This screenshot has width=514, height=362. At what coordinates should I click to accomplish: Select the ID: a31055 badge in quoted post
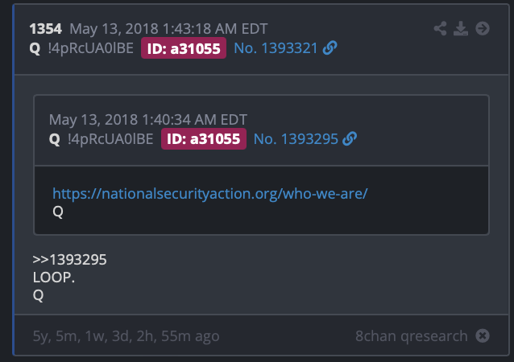click(204, 138)
